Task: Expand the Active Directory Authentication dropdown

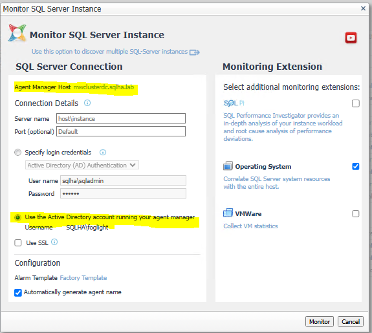Action: (x=82, y=165)
